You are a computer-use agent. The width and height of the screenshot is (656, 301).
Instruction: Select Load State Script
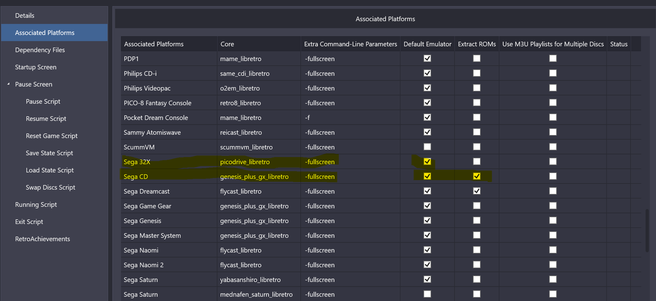tap(50, 170)
